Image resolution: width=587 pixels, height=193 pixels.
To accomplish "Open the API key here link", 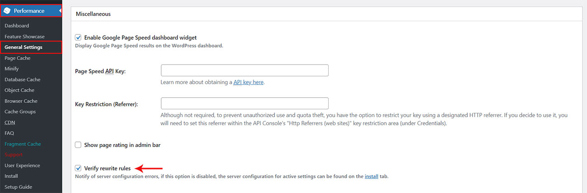I will pos(248,82).
